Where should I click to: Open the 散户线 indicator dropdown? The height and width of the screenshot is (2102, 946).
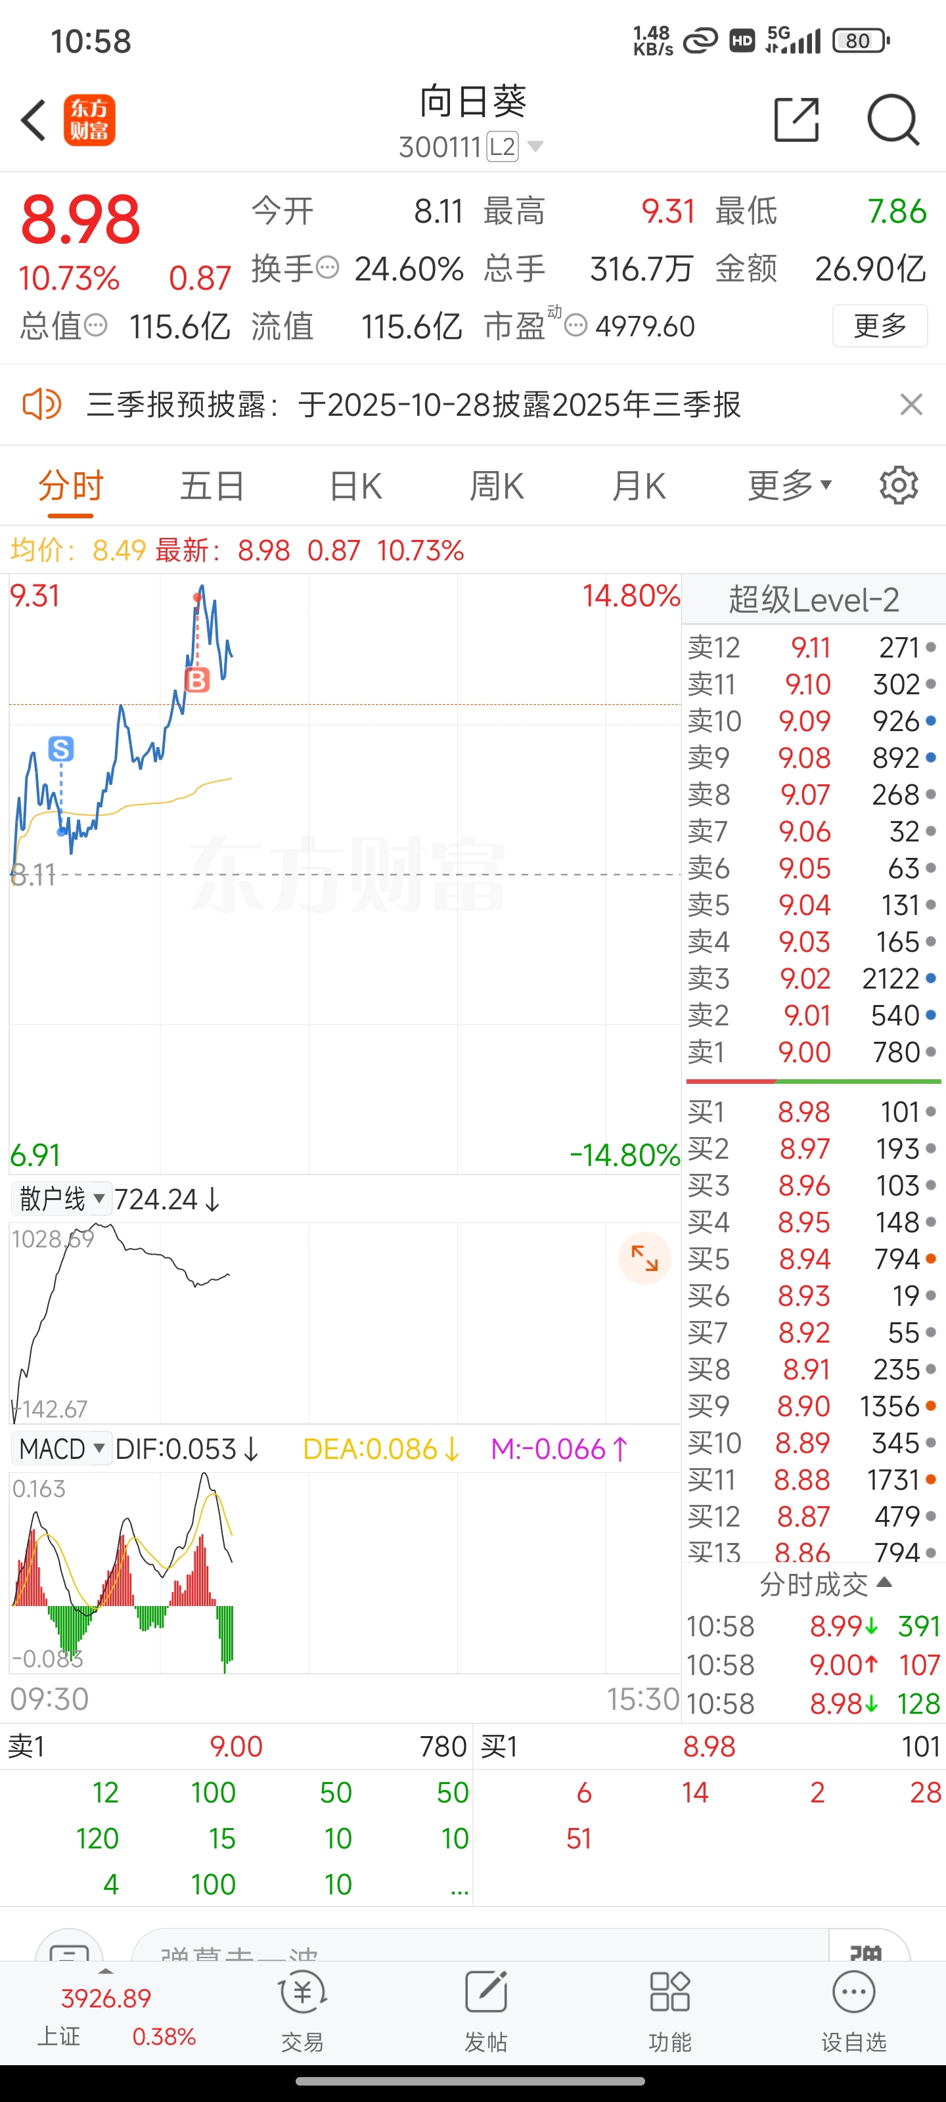click(62, 1199)
